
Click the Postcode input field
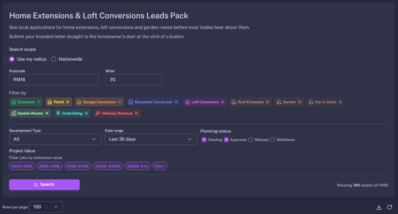[54, 80]
